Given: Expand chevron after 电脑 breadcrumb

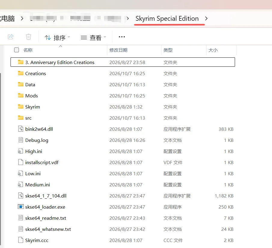Looking at the screenshot, I should (22, 18).
